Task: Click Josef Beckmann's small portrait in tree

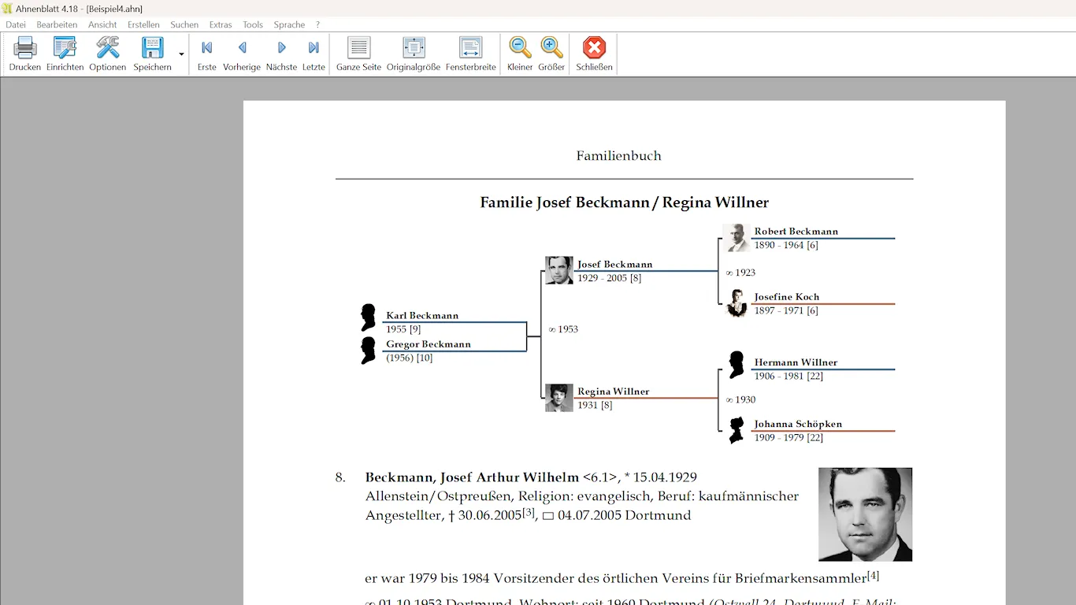Action: click(559, 270)
